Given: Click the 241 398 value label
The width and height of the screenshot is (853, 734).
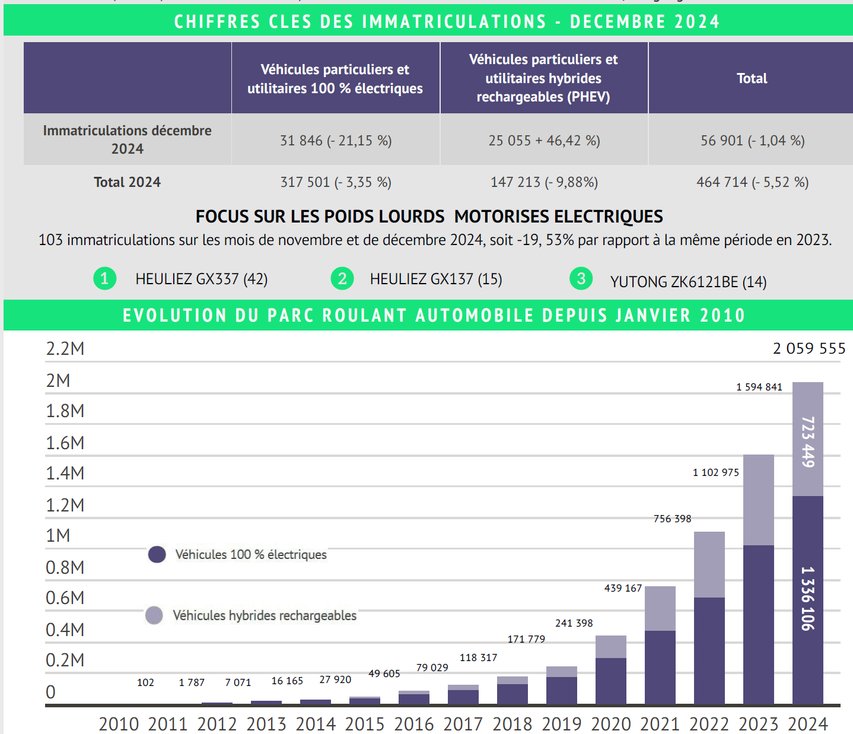Looking at the screenshot, I should [574, 623].
